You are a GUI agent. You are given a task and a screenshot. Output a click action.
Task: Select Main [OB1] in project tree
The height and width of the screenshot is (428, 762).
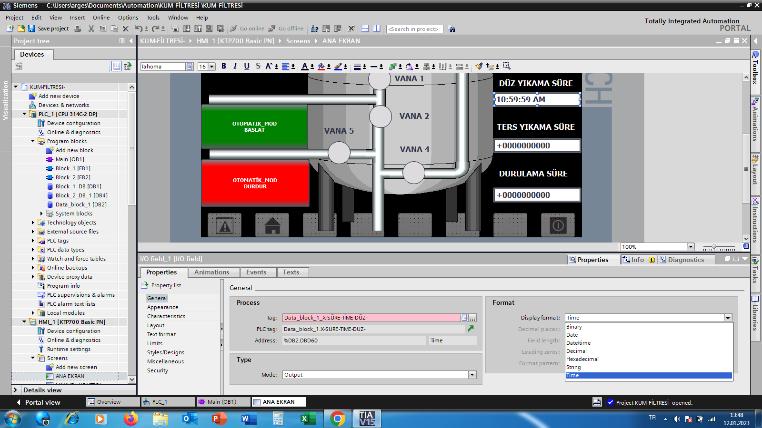[x=70, y=159]
